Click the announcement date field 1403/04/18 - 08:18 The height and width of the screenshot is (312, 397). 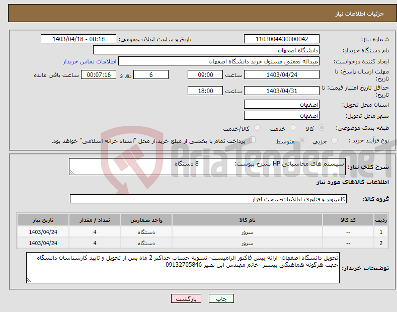click(78, 39)
